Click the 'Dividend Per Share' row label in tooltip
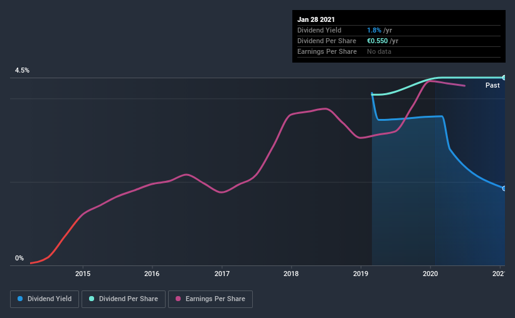The height and width of the screenshot is (318, 515). (x=326, y=41)
